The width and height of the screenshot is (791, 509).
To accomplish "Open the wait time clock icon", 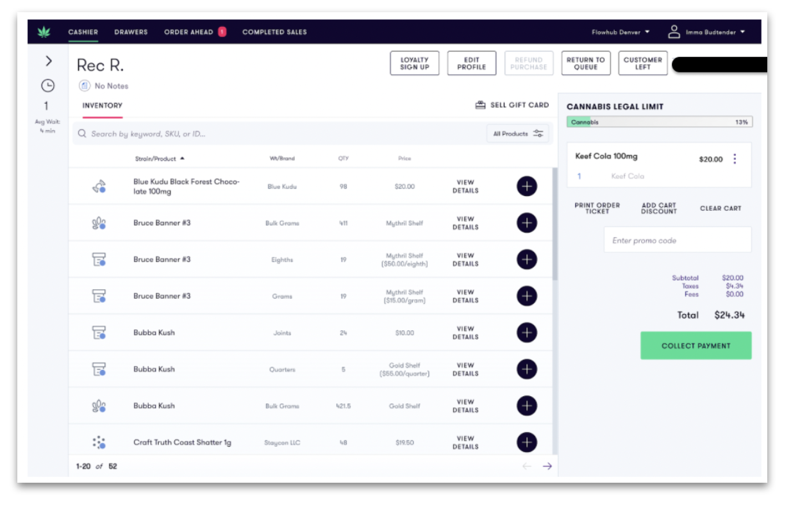I will point(47,85).
